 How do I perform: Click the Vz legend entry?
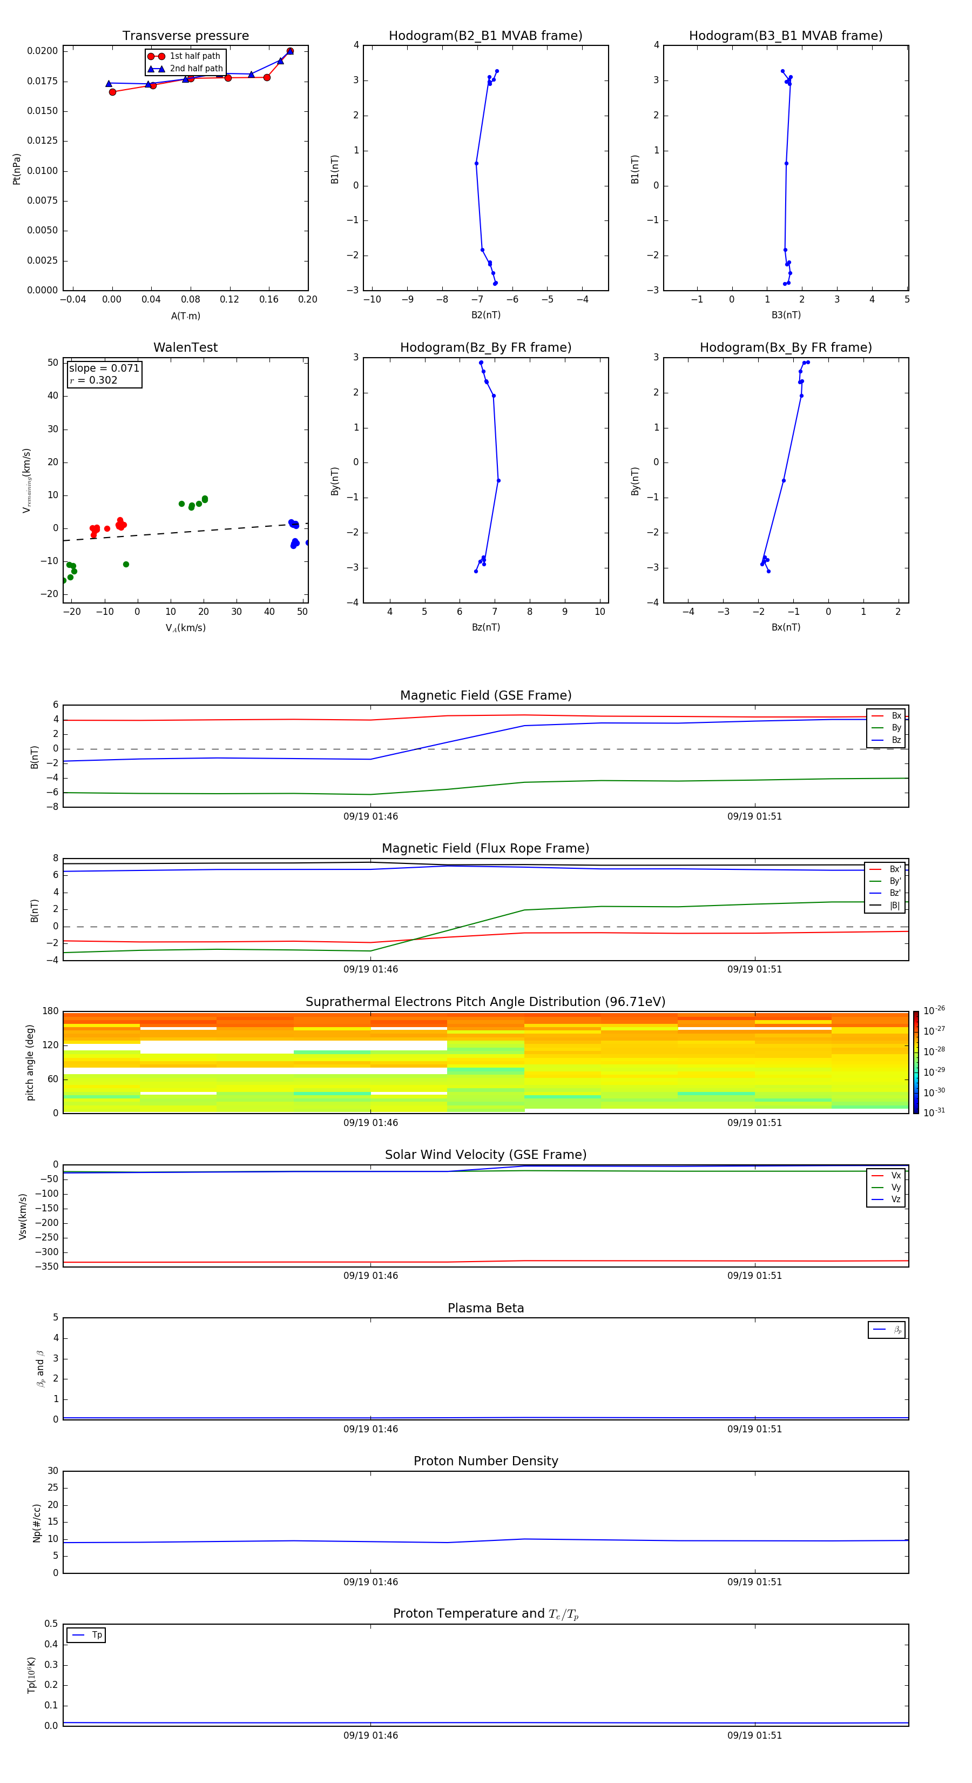pyautogui.click(x=886, y=1199)
